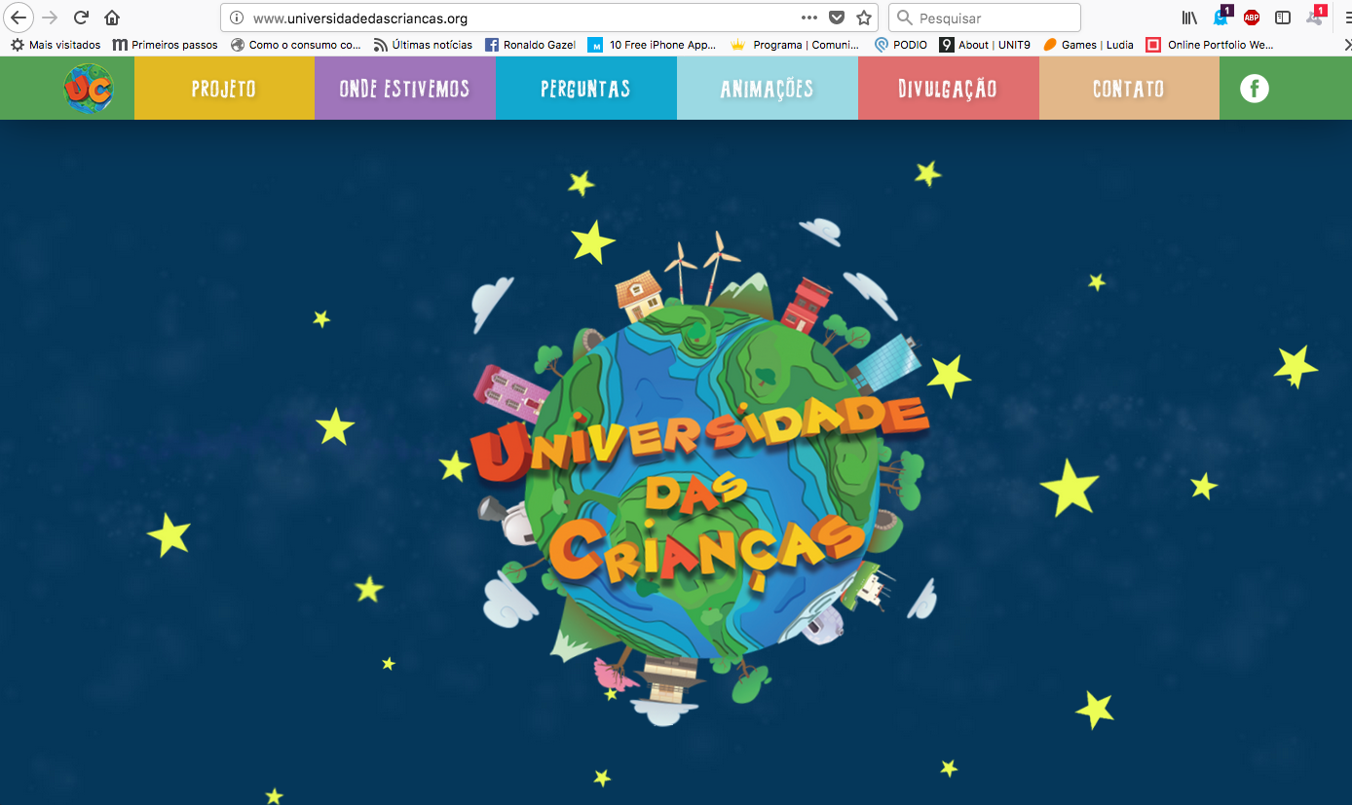1352x805 pixels.
Task: Bookmark this page with the star icon
Action: [863, 18]
